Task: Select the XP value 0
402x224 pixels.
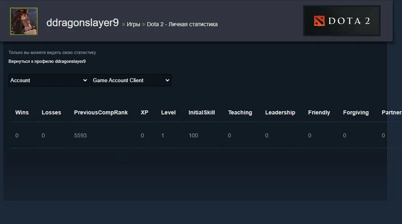Action: click(142, 135)
